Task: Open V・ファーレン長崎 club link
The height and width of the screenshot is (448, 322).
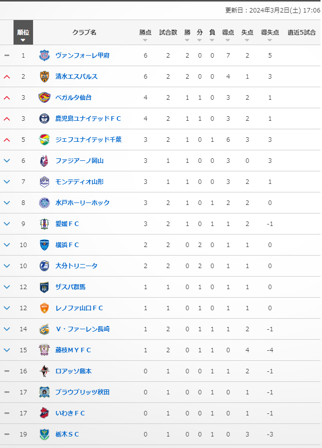Action: point(83,329)
